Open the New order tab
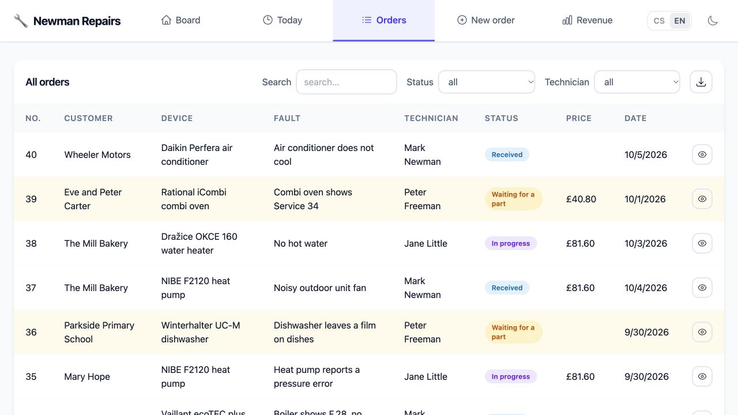 click(485, 20)
